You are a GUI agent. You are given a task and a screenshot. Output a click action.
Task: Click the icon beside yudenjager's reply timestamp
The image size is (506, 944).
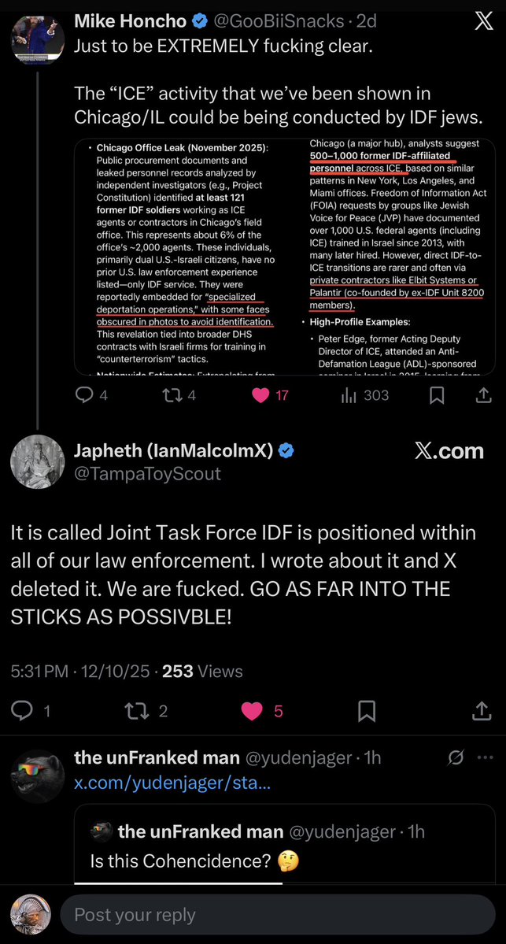click(x=454, y=758)
